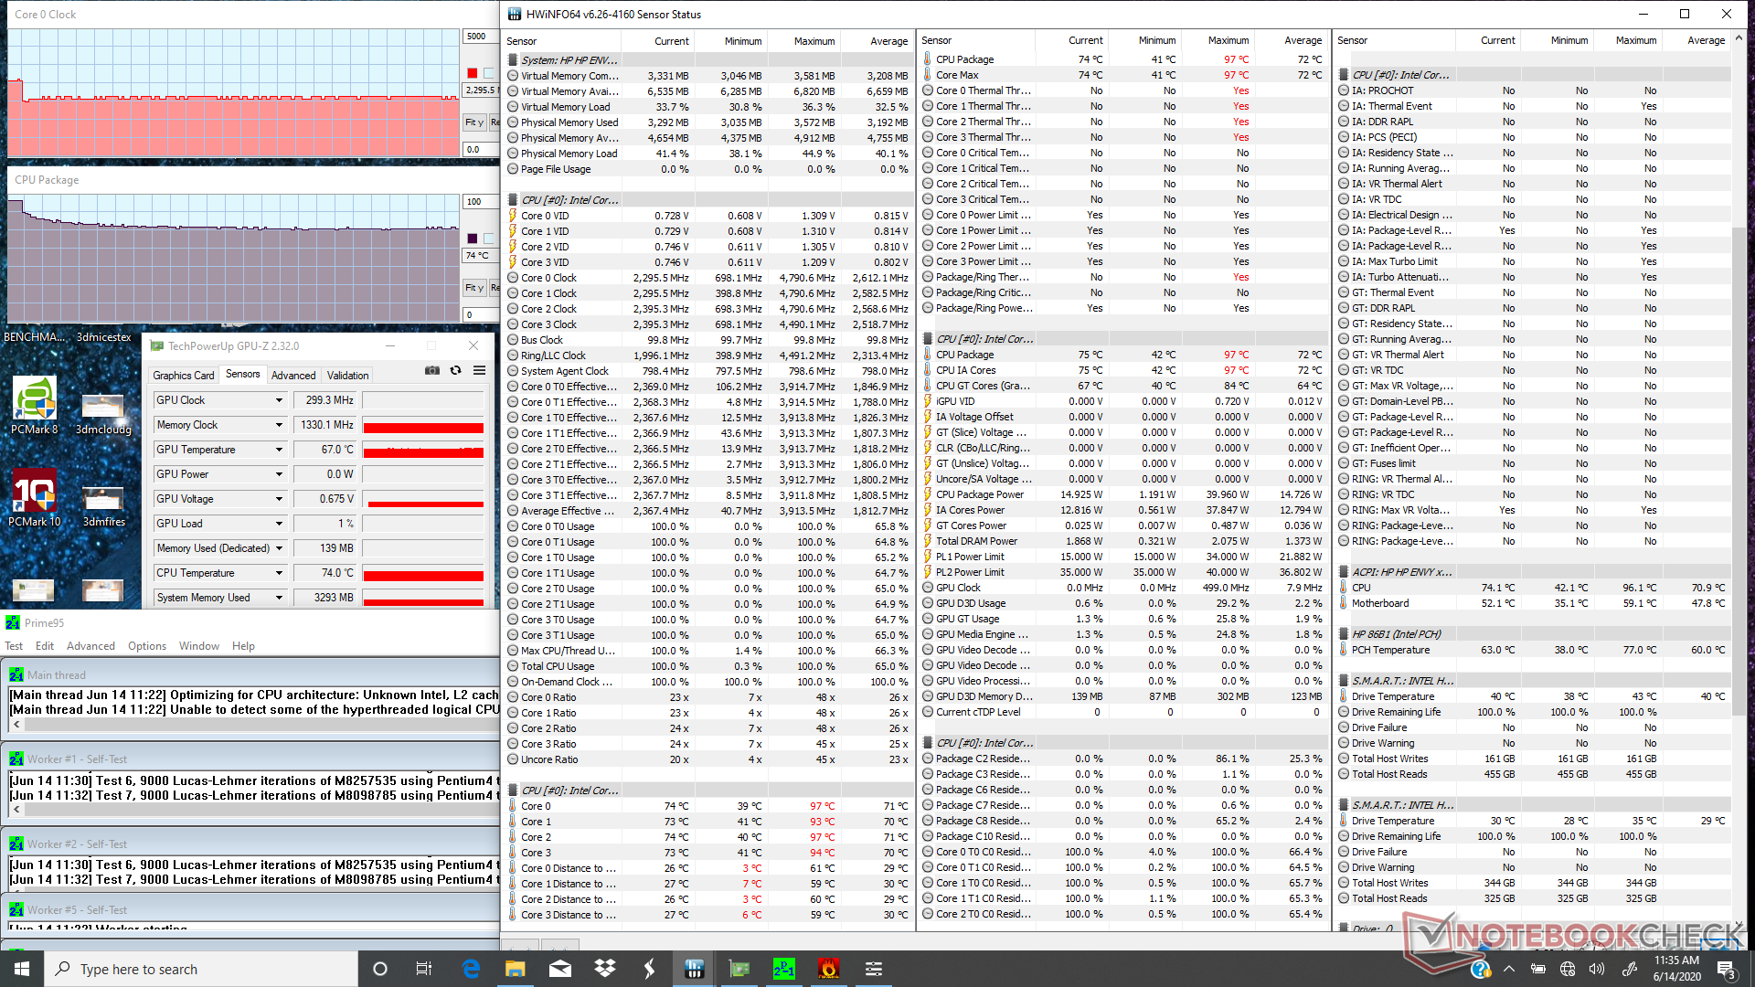This screenshot has height=987, width=1755.
Task: Open the Action Center notifications icon
Action: pos(1726,969)
